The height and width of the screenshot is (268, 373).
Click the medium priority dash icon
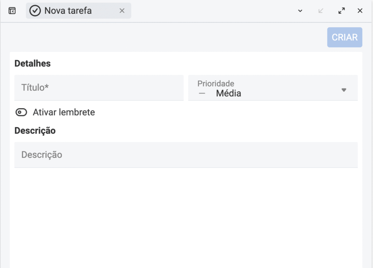click(202, 94)
